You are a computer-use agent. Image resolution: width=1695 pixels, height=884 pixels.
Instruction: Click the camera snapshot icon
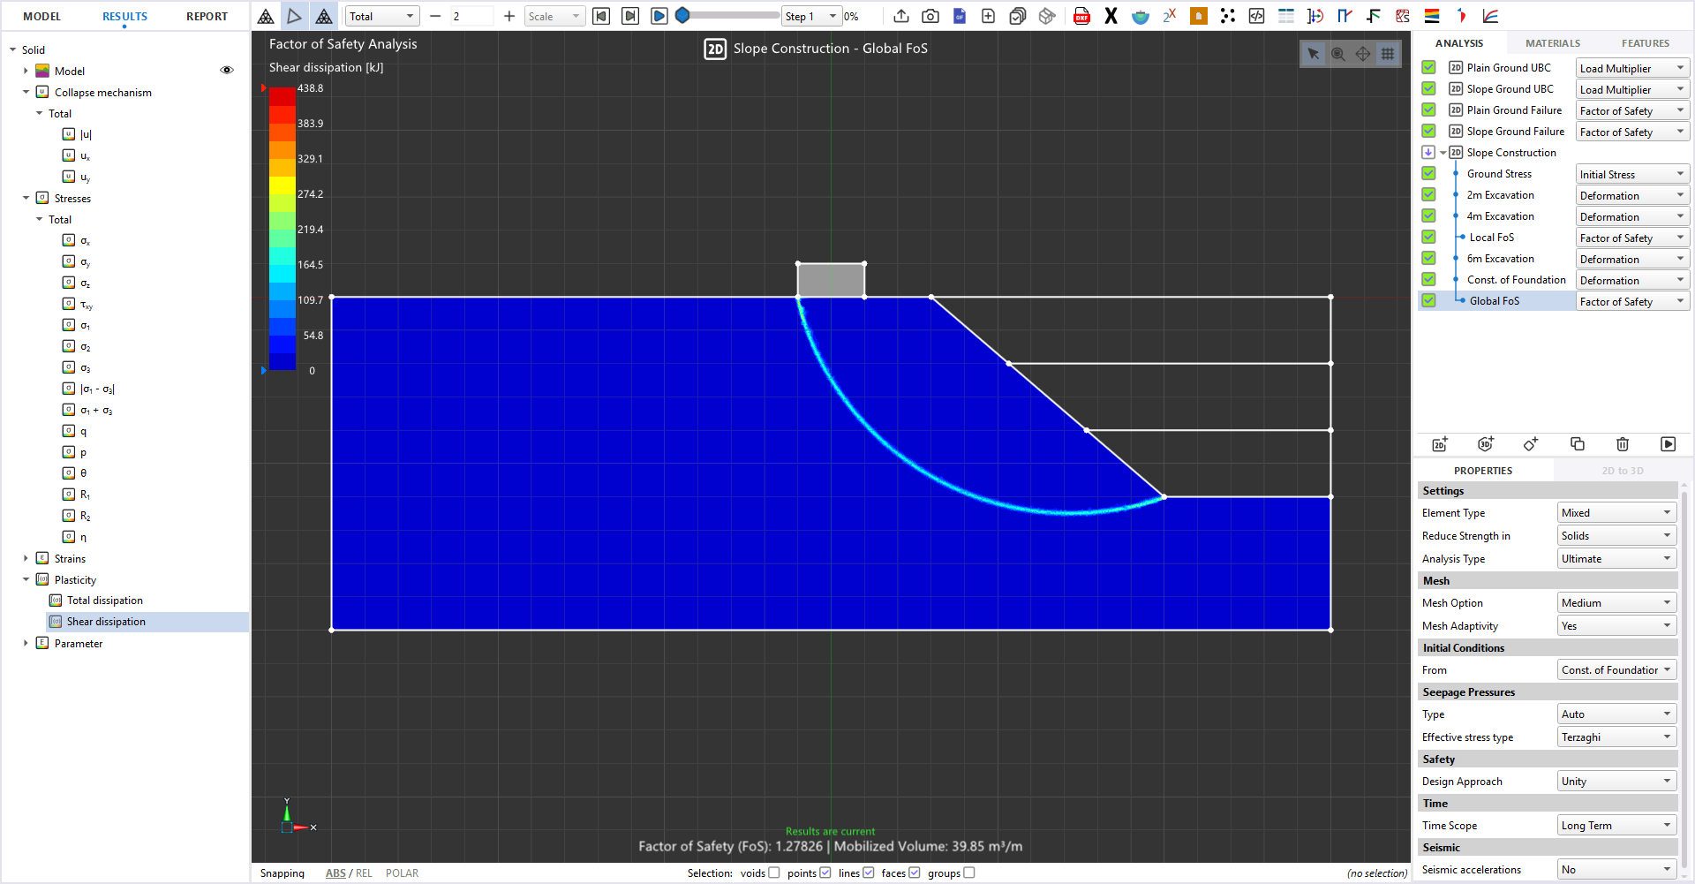click(x=930, y=16)
